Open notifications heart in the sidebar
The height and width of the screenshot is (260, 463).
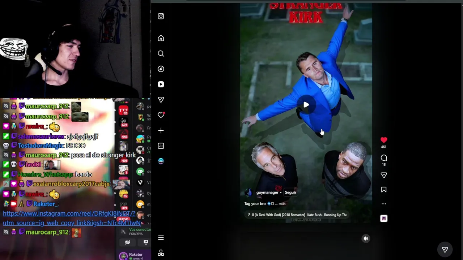tap(161, 115)
